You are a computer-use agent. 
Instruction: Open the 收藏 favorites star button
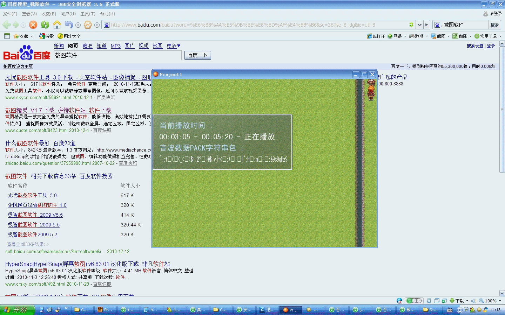[21, 36]
